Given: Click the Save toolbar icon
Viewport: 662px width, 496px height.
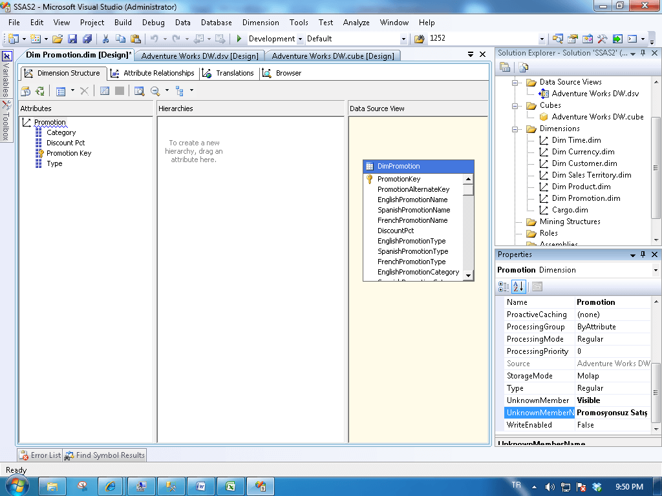Looking at the screenshot, I should pyautogui.click(x=72, y=39).
